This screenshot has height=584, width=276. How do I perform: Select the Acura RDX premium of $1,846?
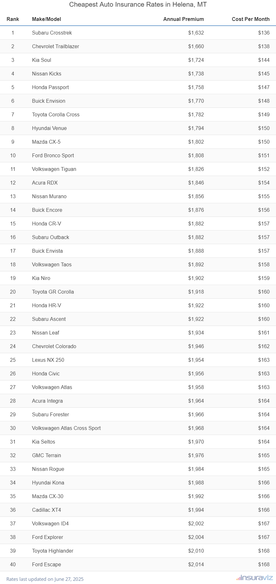point(196,183)
